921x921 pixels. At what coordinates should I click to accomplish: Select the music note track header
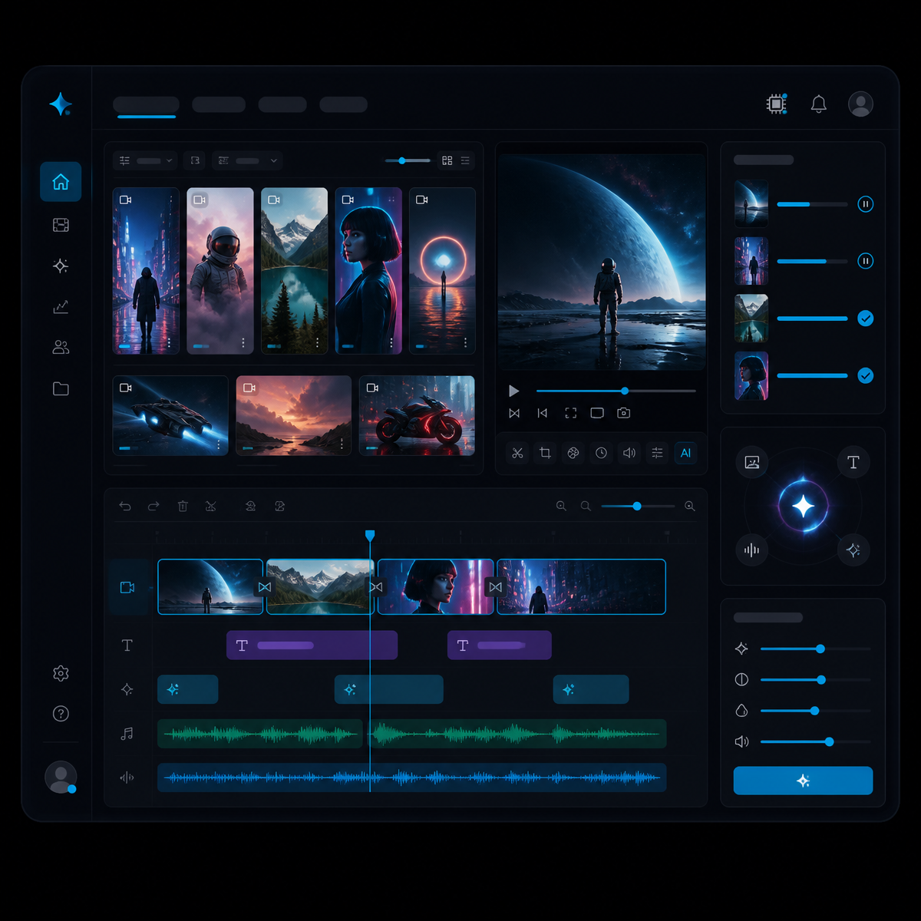pos(127,734)
